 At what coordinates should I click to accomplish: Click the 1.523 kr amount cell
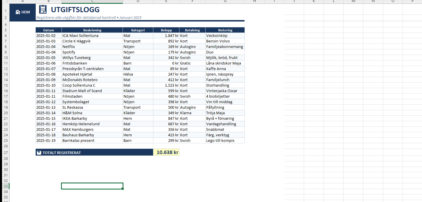point(166,85)
